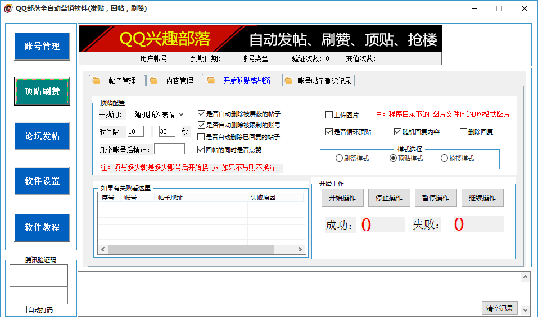Image resolution: width=538 pixels, height=330 pixels.
Task: Click log area scroll up arrow
Action: click(x=525, y=277)
